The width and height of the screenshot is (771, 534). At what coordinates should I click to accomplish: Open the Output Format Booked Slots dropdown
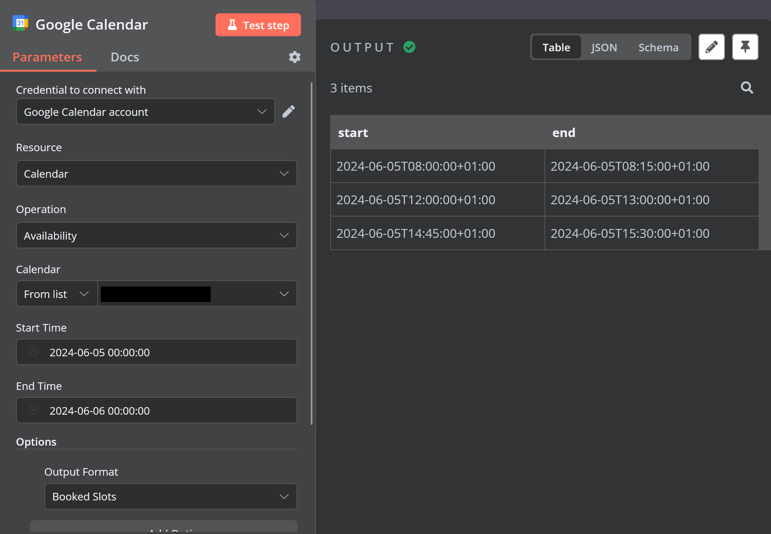click(171, 496)
